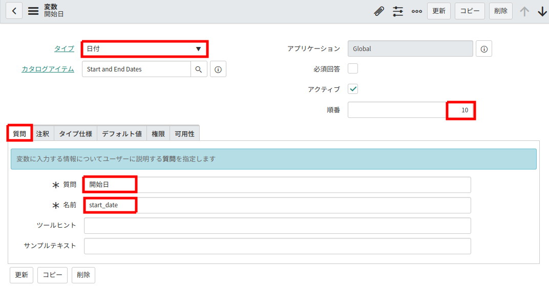Click the info icon next to catalog item lookup
The image size is (549, 290).
[218, 69]
